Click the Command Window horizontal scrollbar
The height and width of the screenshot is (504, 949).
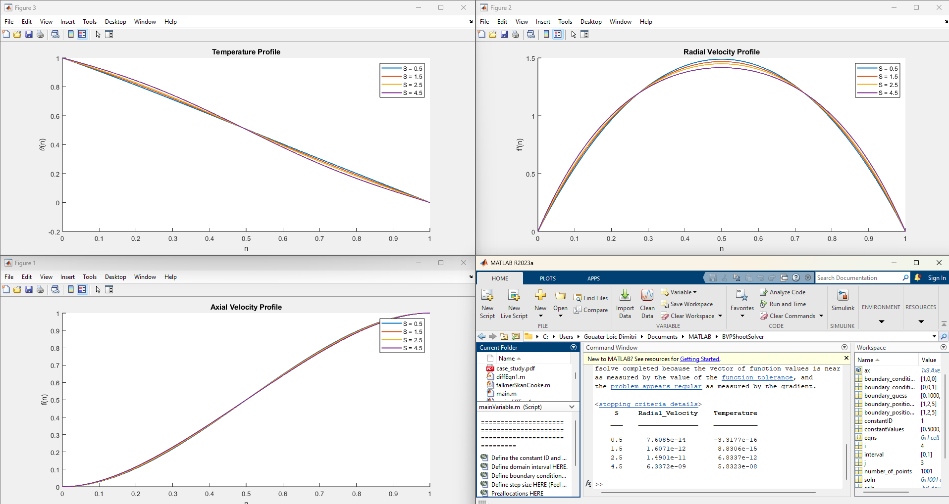click(708, 493)
